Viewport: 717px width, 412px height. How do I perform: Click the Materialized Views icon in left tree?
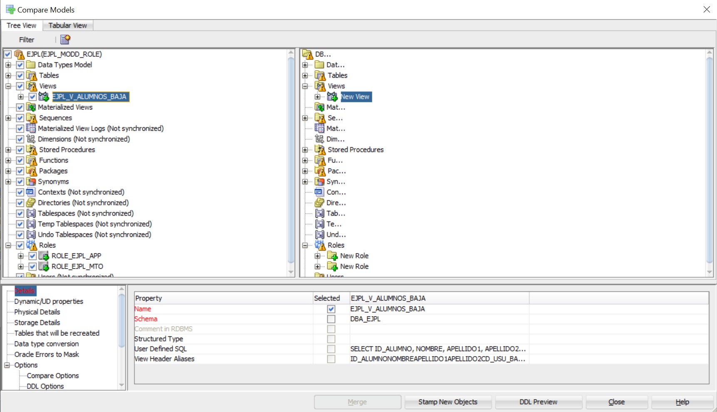(x=31, y=107)
